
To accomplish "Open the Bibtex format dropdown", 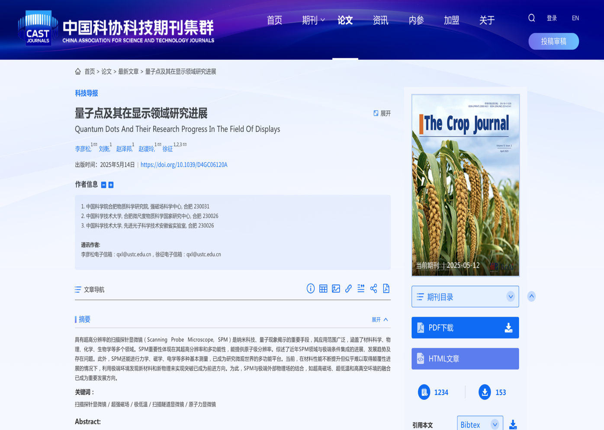I will (480, 424).
